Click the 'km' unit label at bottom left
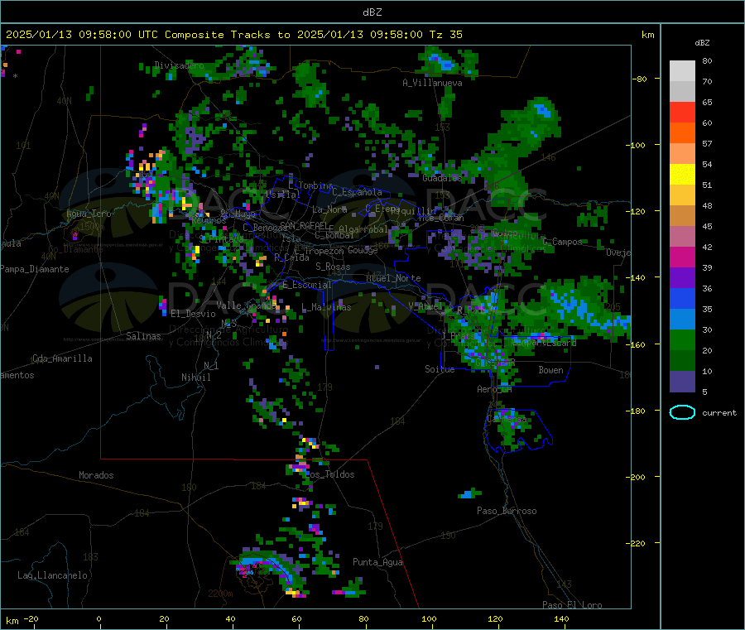This screenshot has width=745, height=630. (12, 621)
